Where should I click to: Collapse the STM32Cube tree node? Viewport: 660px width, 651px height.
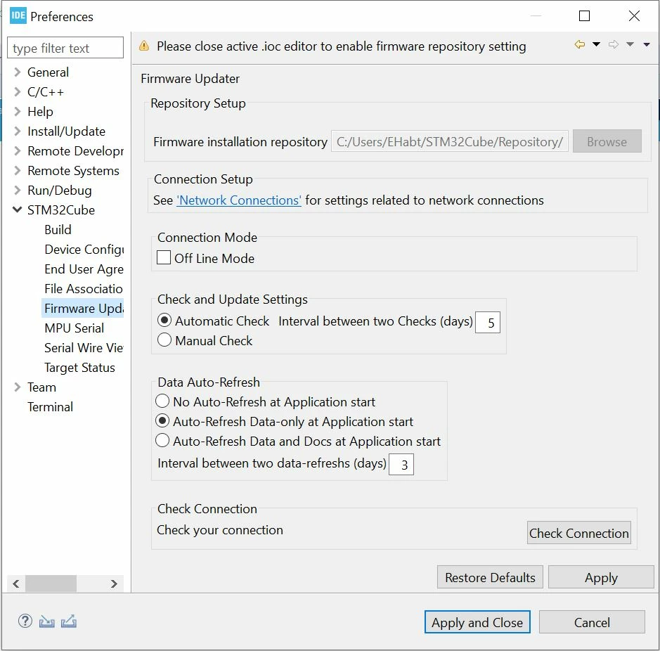(x=18, y=210)
